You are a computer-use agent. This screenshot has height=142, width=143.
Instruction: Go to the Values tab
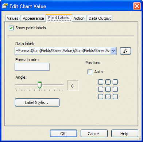coord(13,18)
